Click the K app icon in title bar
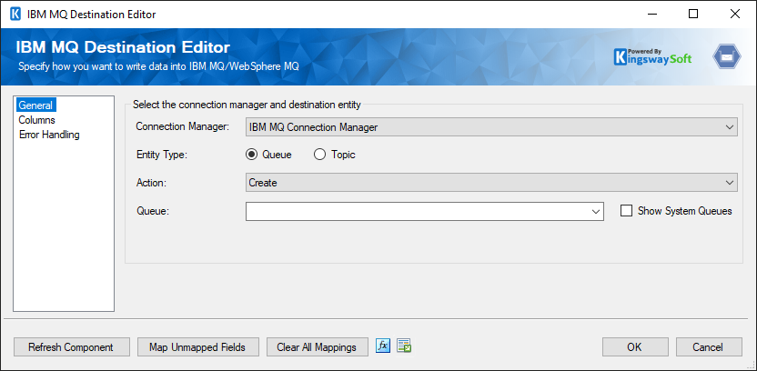The height and width of the screenshot is (371, 757). pos(15,14)
